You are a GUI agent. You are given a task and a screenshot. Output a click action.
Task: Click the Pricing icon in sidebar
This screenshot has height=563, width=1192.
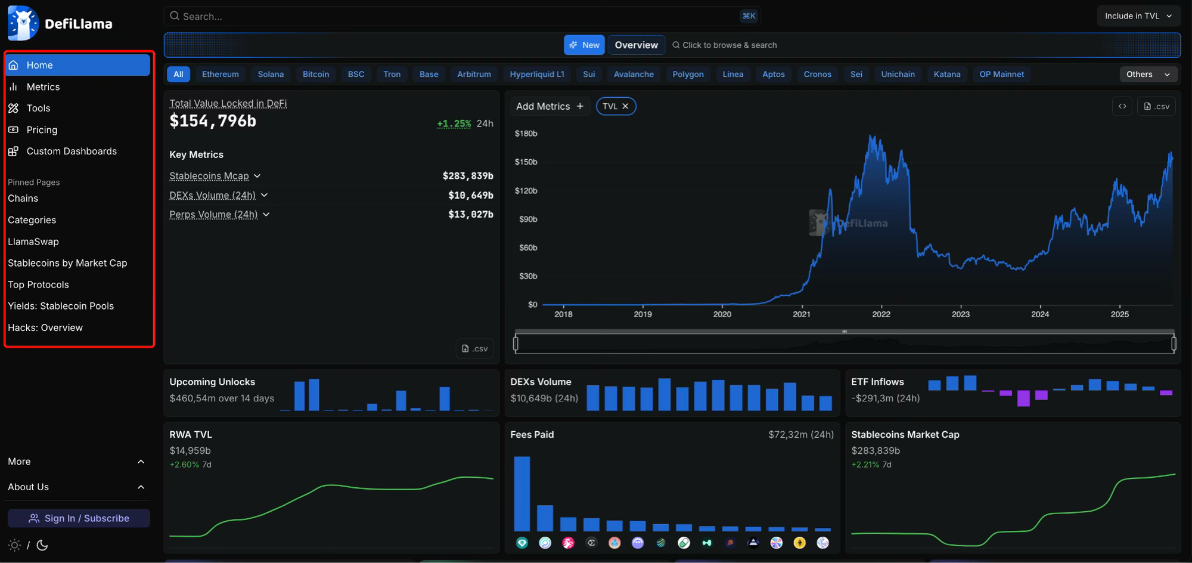[x=13, y=129]
